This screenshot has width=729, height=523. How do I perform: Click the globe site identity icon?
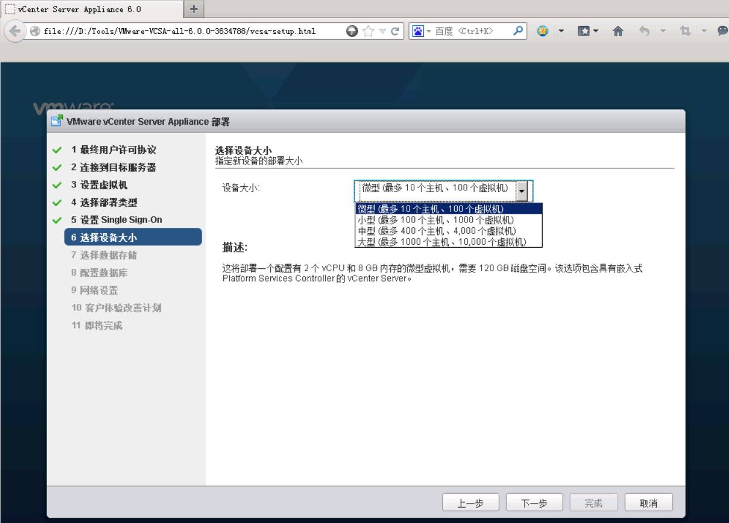point(35,32)
